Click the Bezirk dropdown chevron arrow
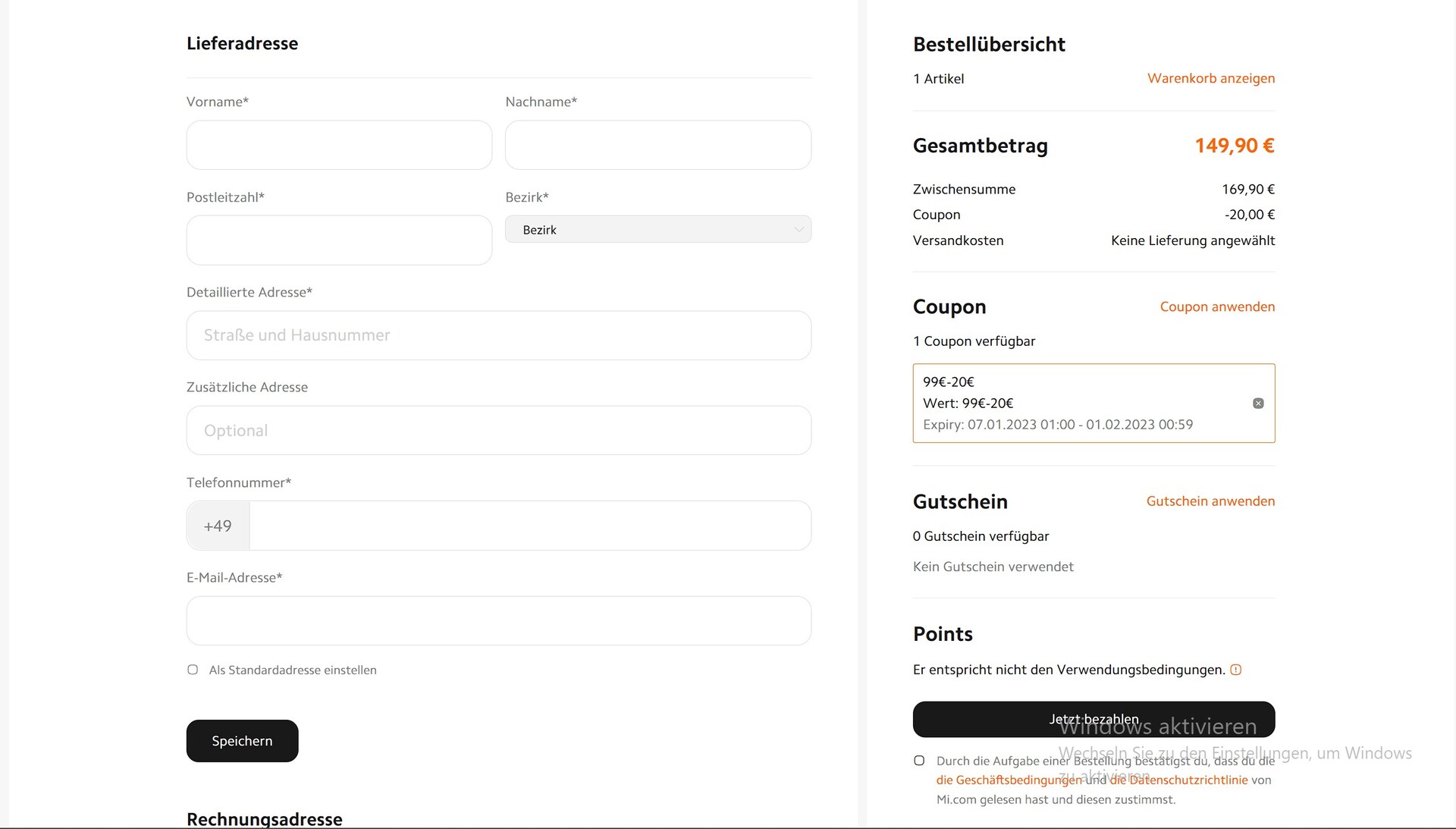The width and height of the screenshot is (1456, 829). coord(799,229)
